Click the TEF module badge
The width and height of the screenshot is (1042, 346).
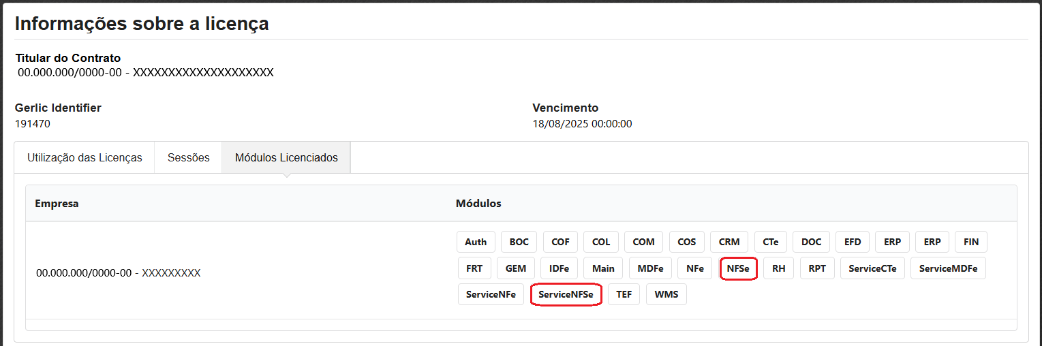pyautogui.click(x=624, y=295)
